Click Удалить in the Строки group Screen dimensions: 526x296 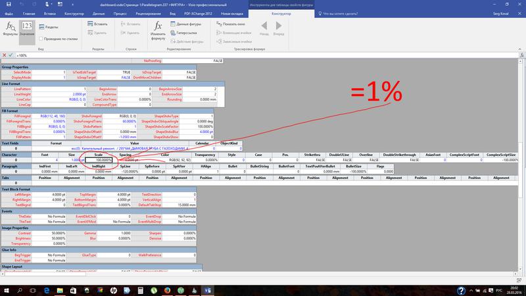click(x=130, y=32)
